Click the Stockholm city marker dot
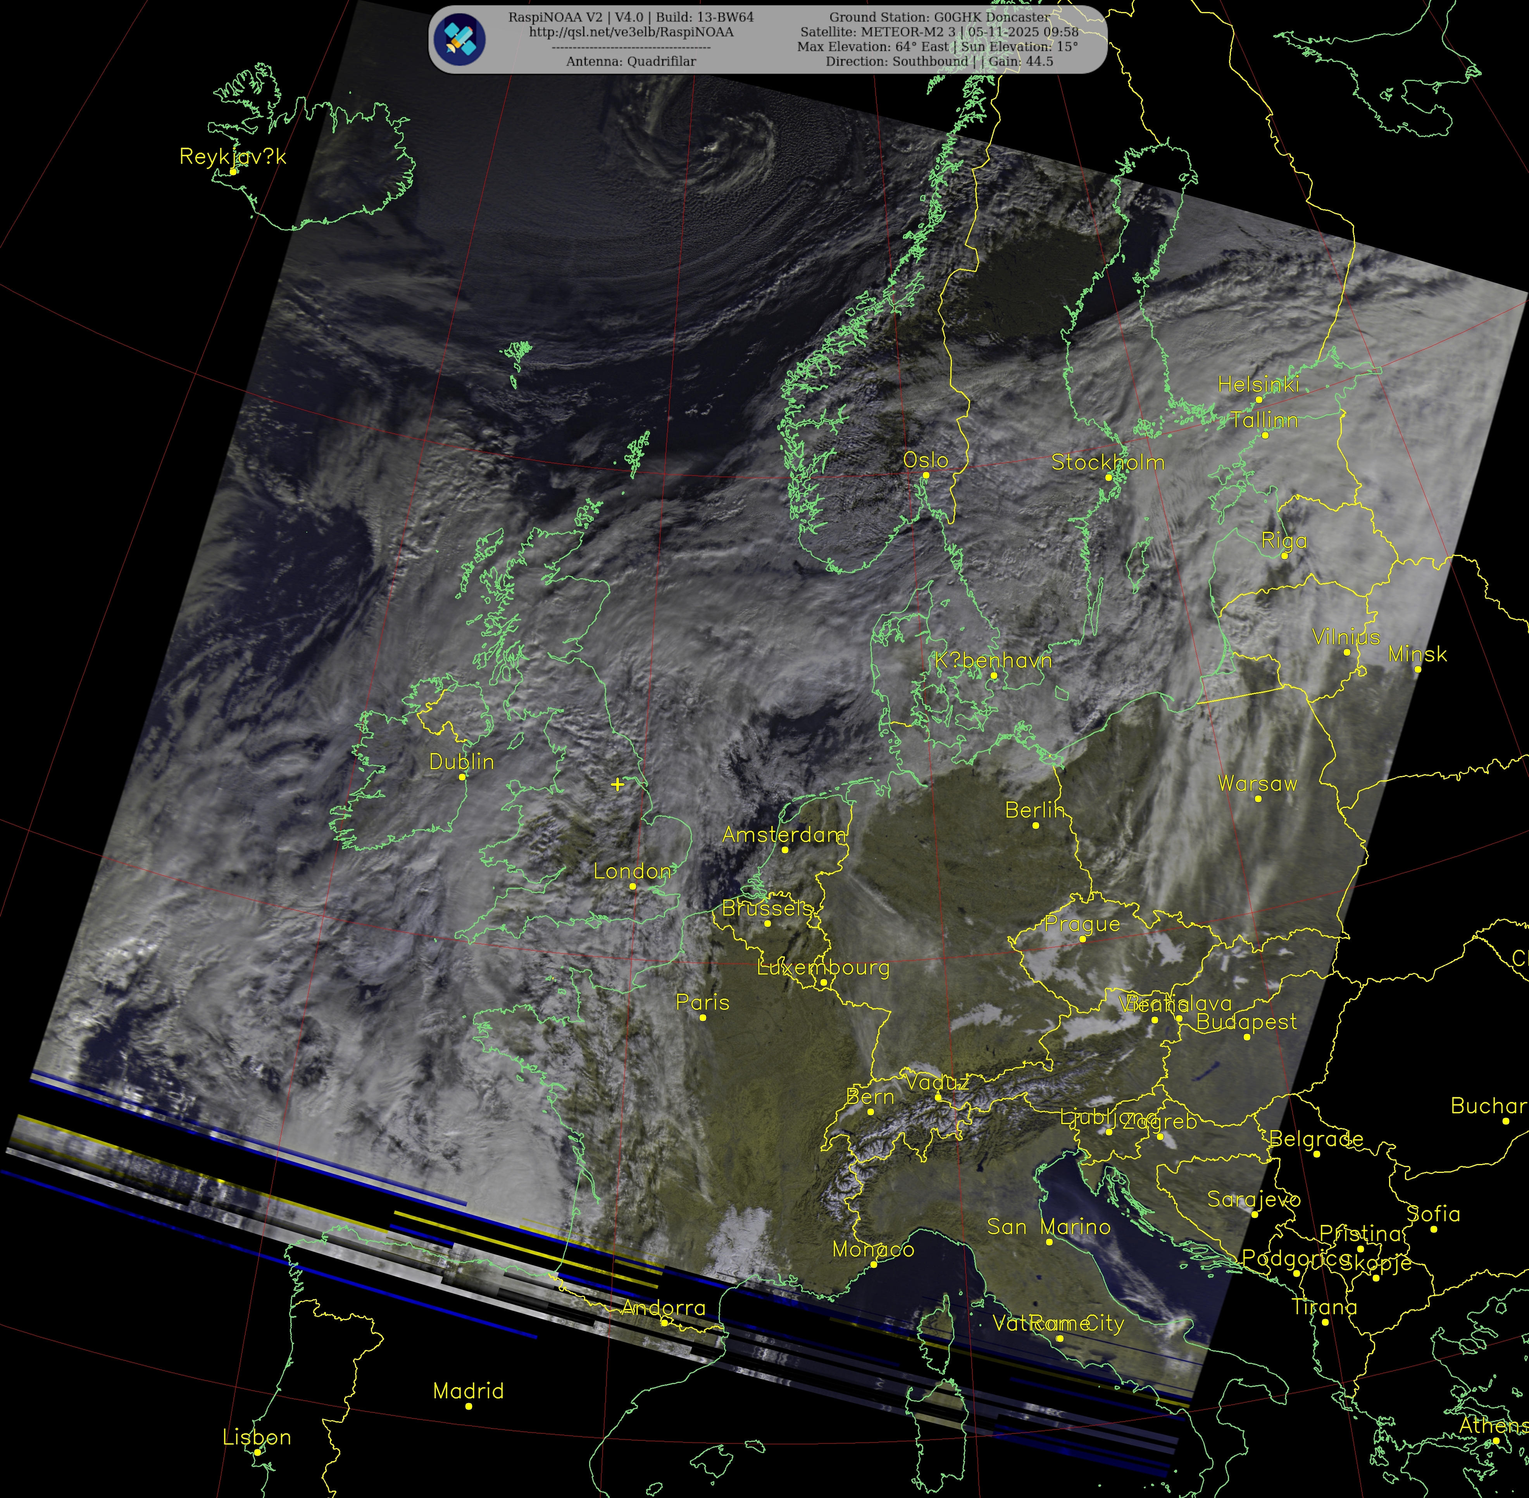Image resolution: width=1529 pixels, height=1498 pixels. pyautogui.click(x=1108, y=477)
